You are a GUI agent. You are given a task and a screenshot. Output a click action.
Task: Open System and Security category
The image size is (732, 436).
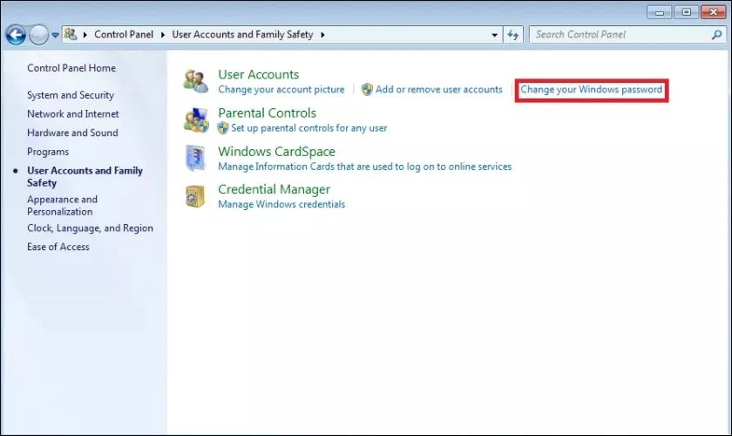pos(71,95)
